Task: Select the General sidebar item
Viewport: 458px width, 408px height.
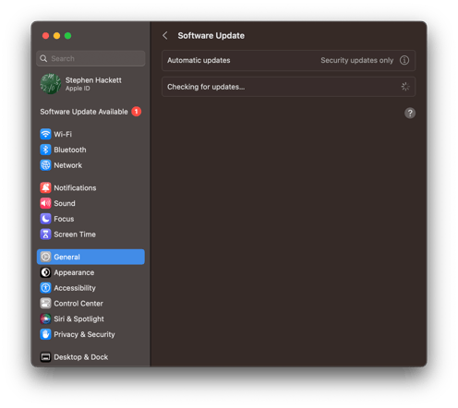Action: coord(90,257)
